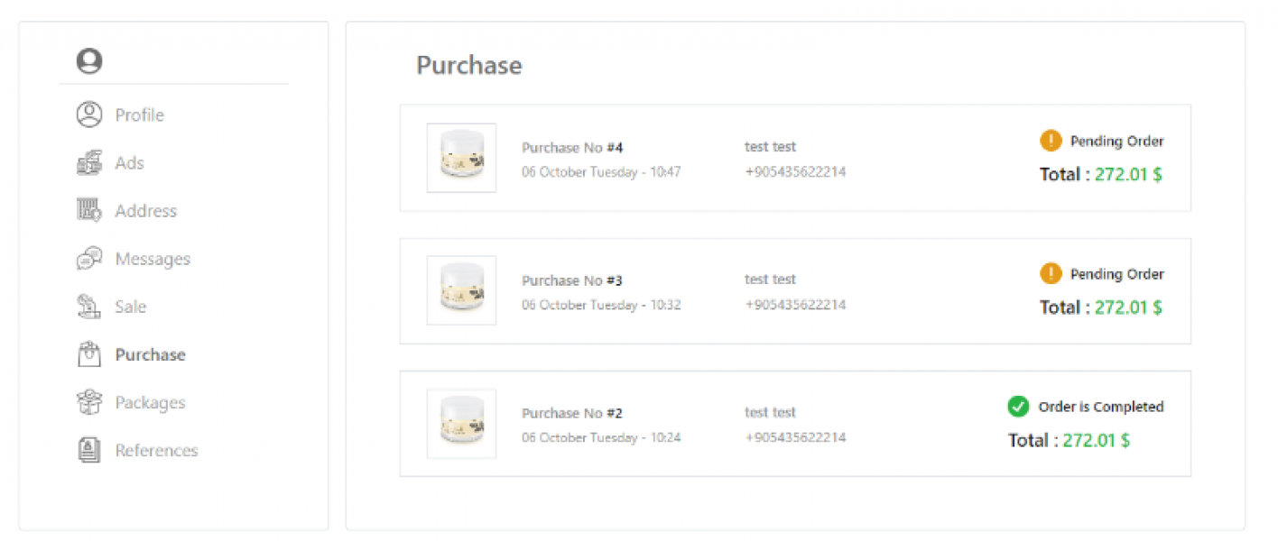Select the References menu item
Image resolution: width=1278 pixels, height=541 pixels.
[x=156, y=450]
